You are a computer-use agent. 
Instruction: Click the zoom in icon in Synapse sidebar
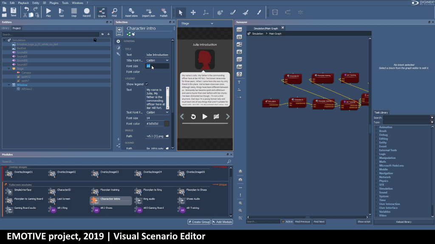pos(240,203)
